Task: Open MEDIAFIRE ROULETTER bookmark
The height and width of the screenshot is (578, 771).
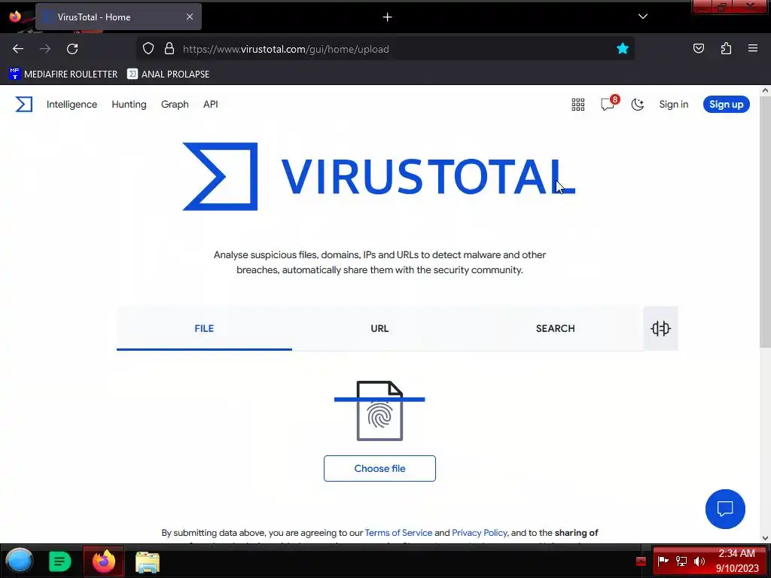Action: click(63, 75)
